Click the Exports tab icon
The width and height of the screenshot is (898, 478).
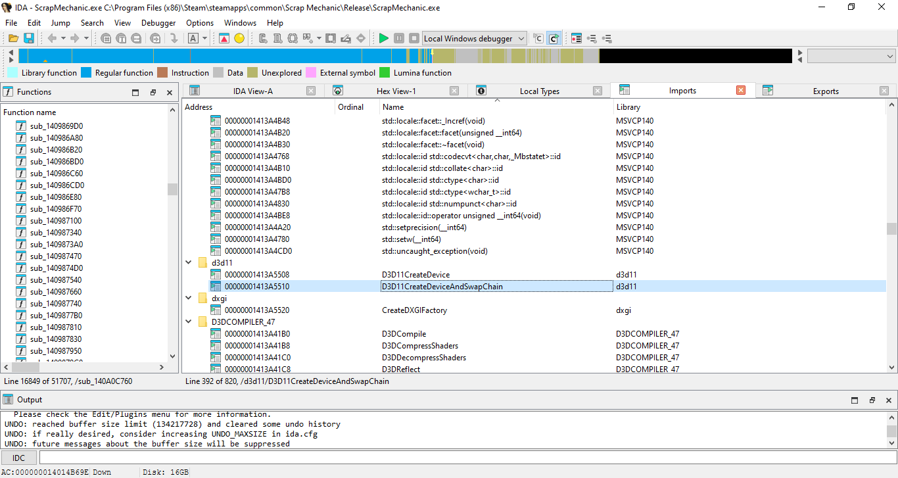pyautogui.click(x=768, y=91)
